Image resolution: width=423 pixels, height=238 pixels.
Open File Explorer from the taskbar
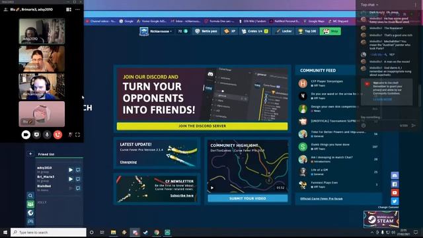(113, 232)
